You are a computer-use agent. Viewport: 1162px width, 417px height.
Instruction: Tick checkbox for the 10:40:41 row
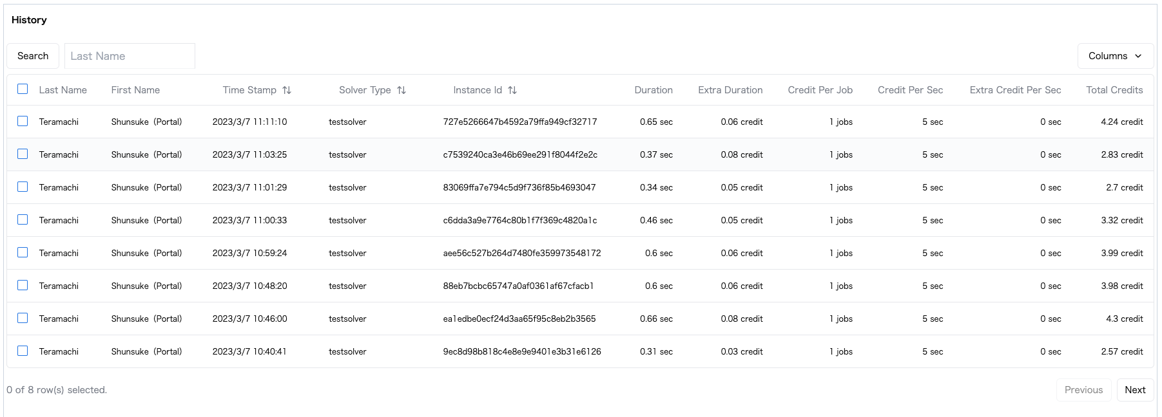23,351
